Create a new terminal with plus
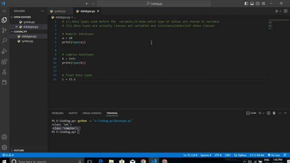The image size is (290, 163). click(x=260, y=113)
